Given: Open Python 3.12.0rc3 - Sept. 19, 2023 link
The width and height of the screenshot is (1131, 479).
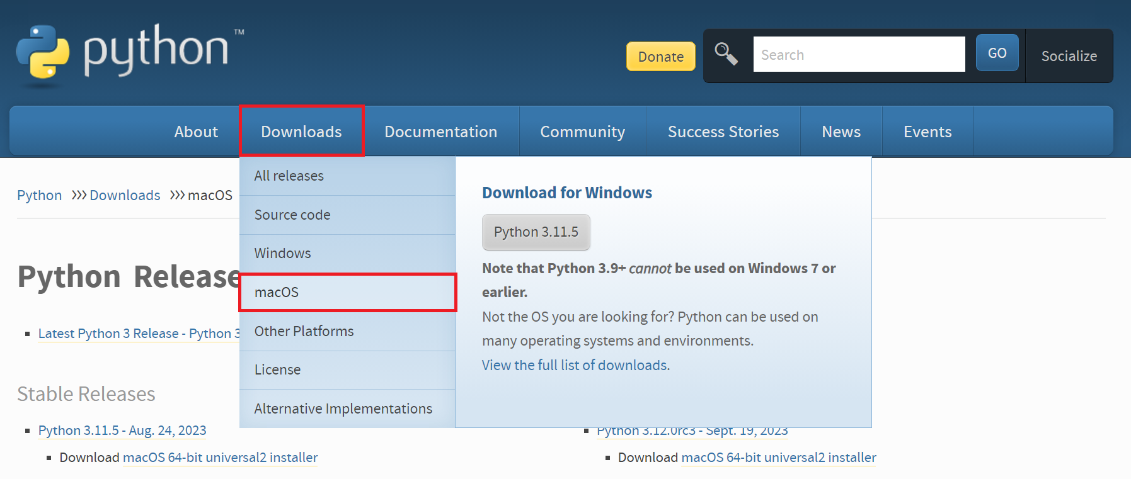Looking at the screenshot, I should coord(692,432).
